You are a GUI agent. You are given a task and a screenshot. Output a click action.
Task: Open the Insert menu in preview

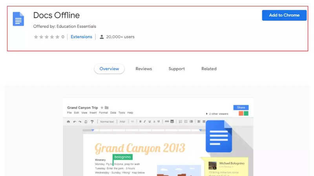pos(93,113)
